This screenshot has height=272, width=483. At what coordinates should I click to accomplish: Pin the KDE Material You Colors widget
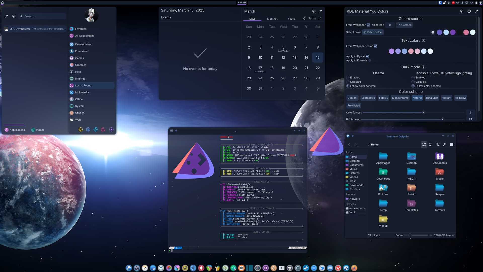(476, 11)
